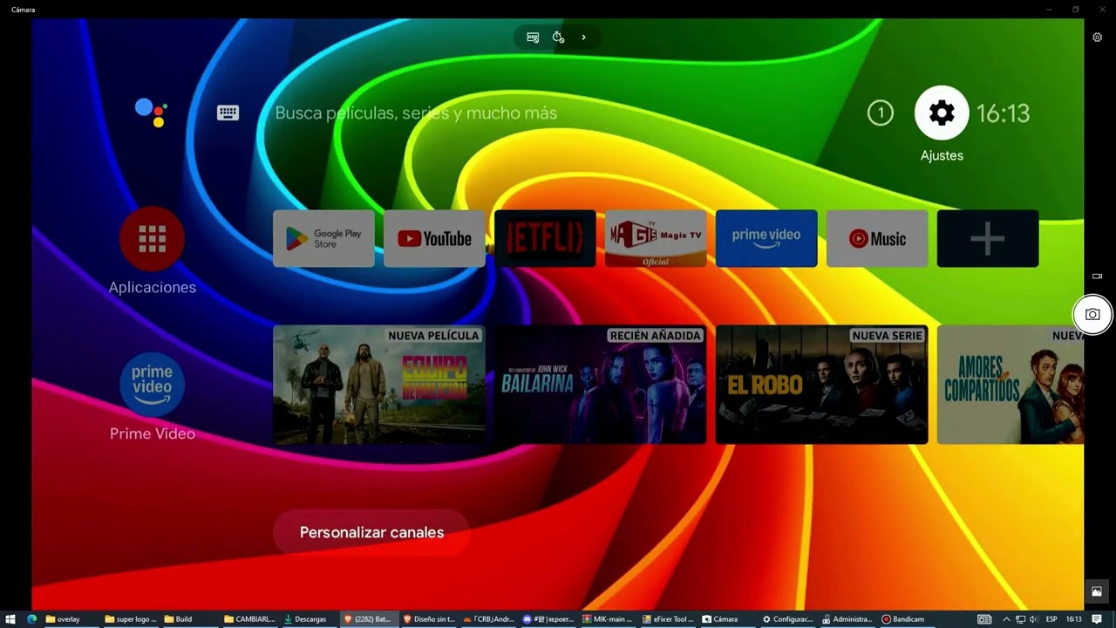Focus the Busca películas search field
Image resolution: width=1116 pixels, height=628 pixels.
coord(416,113)
